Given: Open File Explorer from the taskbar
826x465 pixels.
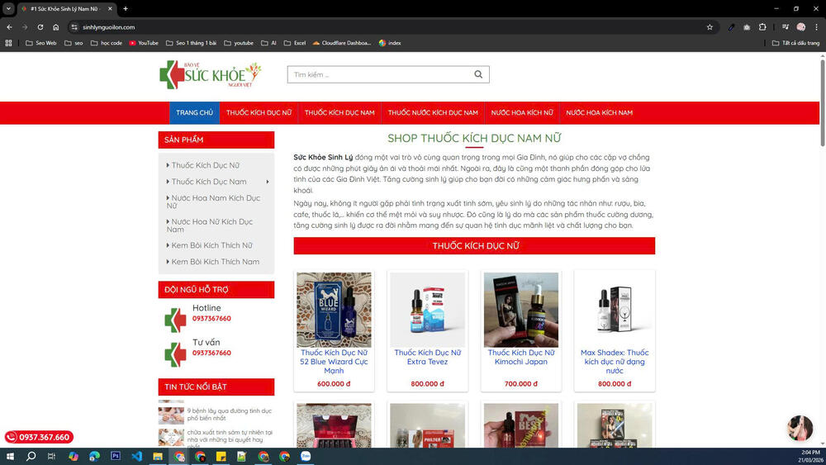Looking at the screenshot, I should [158, 456].
